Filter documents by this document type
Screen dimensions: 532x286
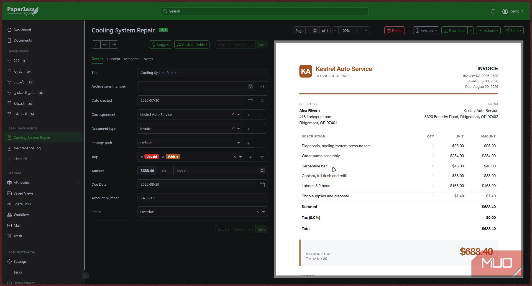[x=260, y=129]
